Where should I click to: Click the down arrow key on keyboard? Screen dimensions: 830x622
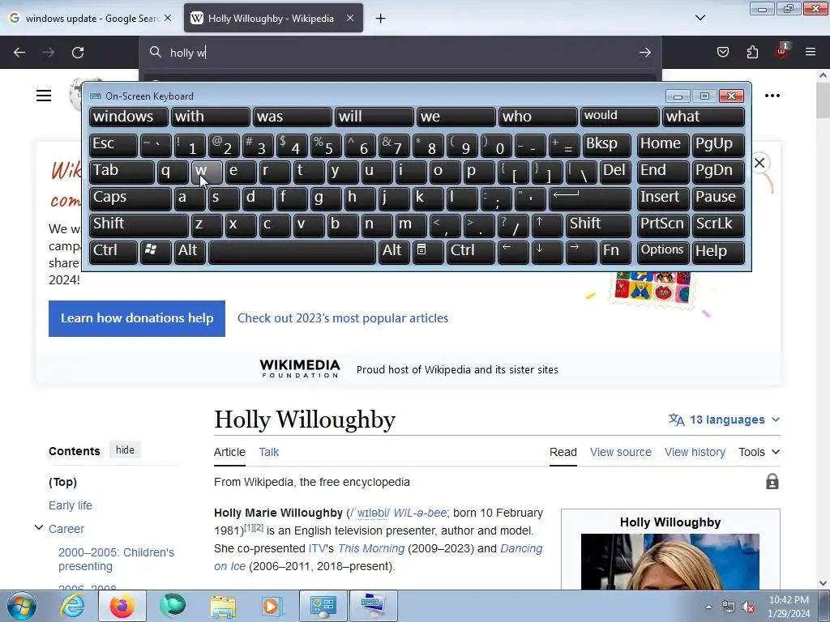tap(547, 251)
